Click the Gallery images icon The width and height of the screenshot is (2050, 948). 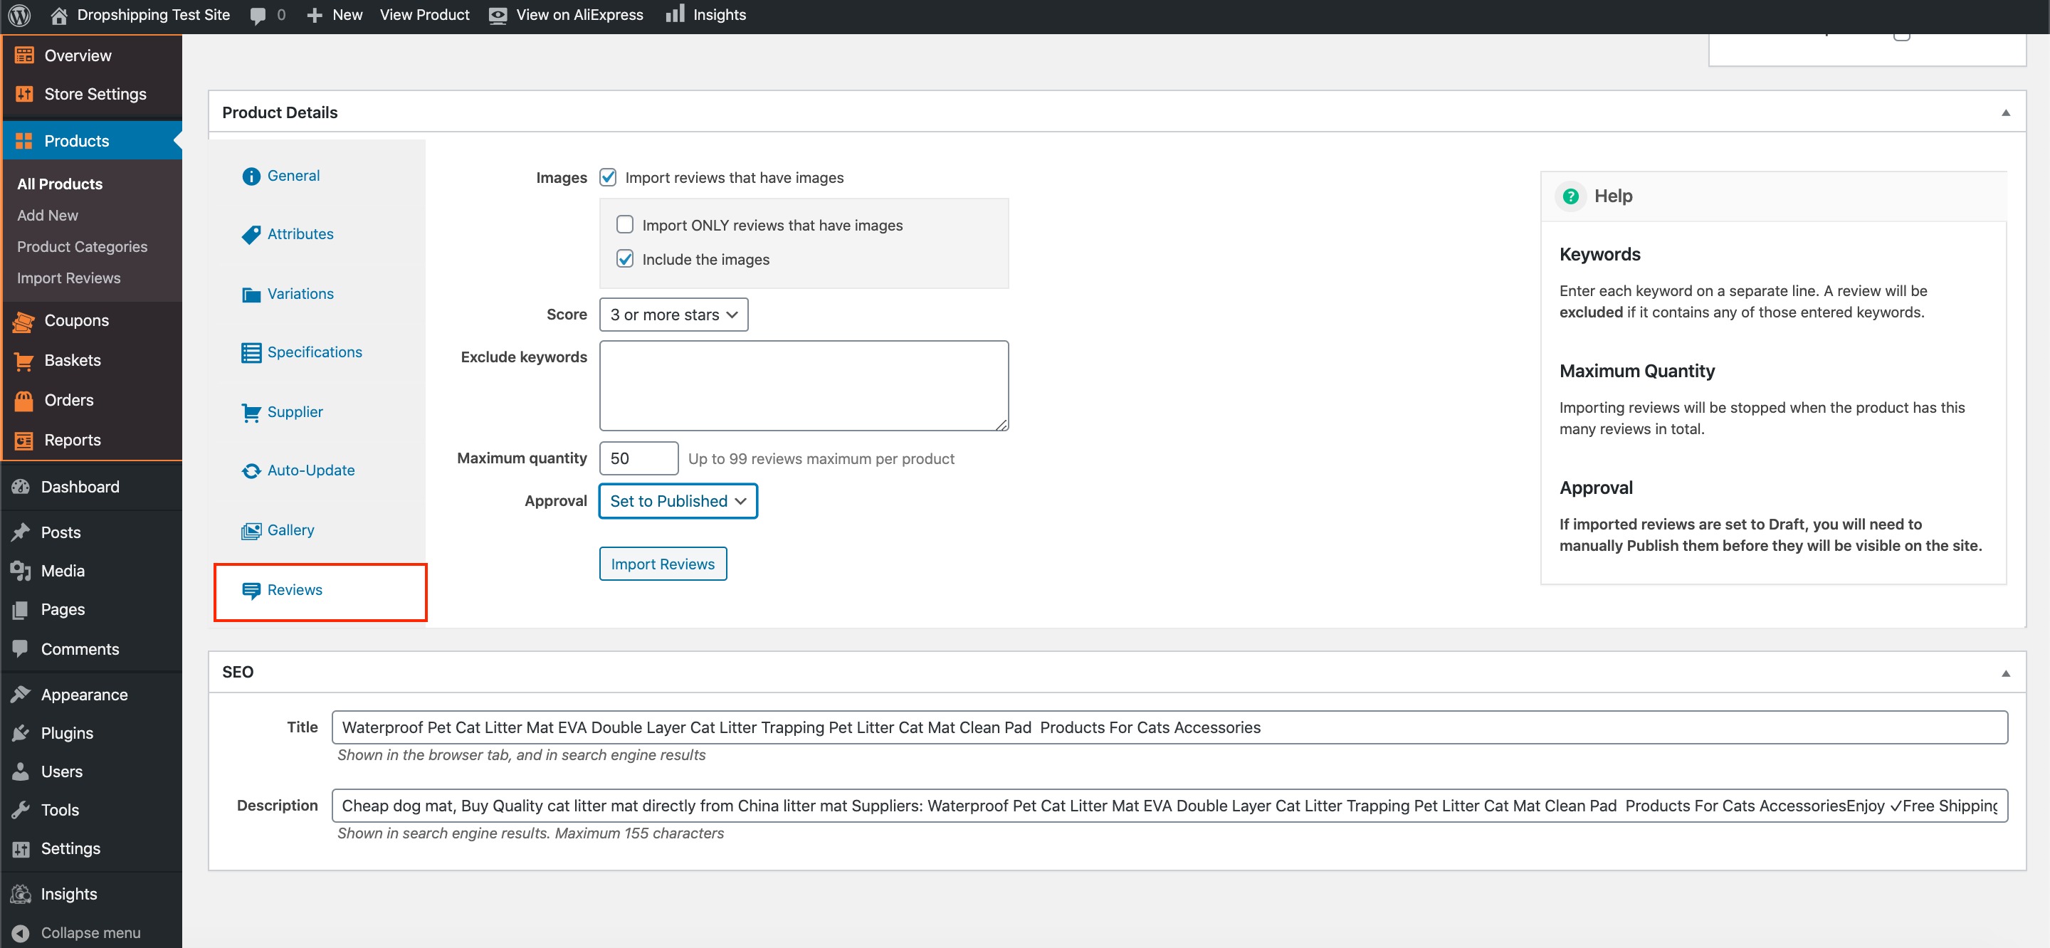click(x=251, y=530)
